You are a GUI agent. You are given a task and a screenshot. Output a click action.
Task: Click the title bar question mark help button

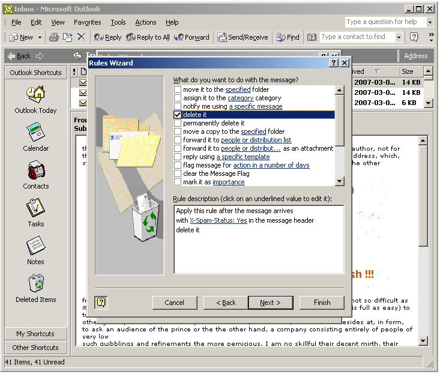coord(333,63)
